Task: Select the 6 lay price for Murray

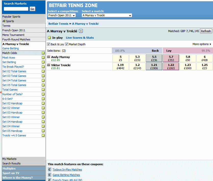Action: pos(205,58)
